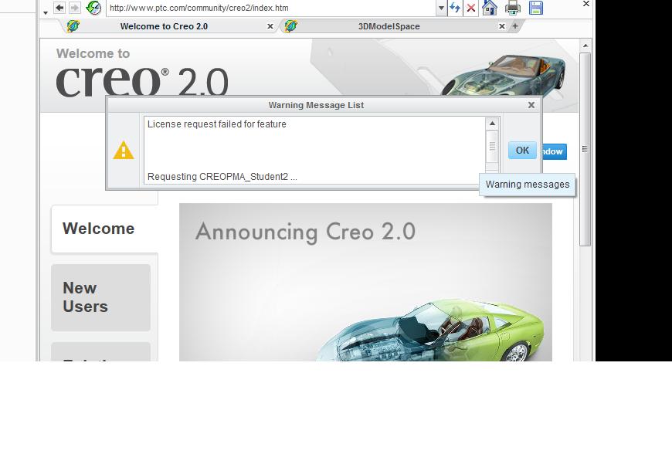672x461 pixels.
Task: Go back in the browser
Action: tap(59, 7)
